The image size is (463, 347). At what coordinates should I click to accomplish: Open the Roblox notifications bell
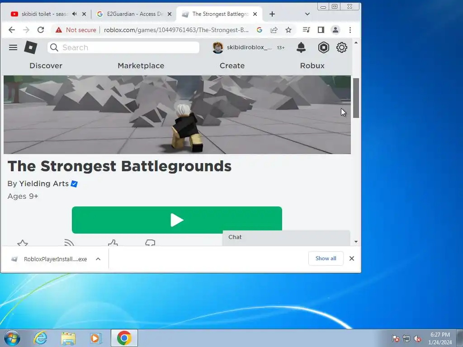[301, 47]
